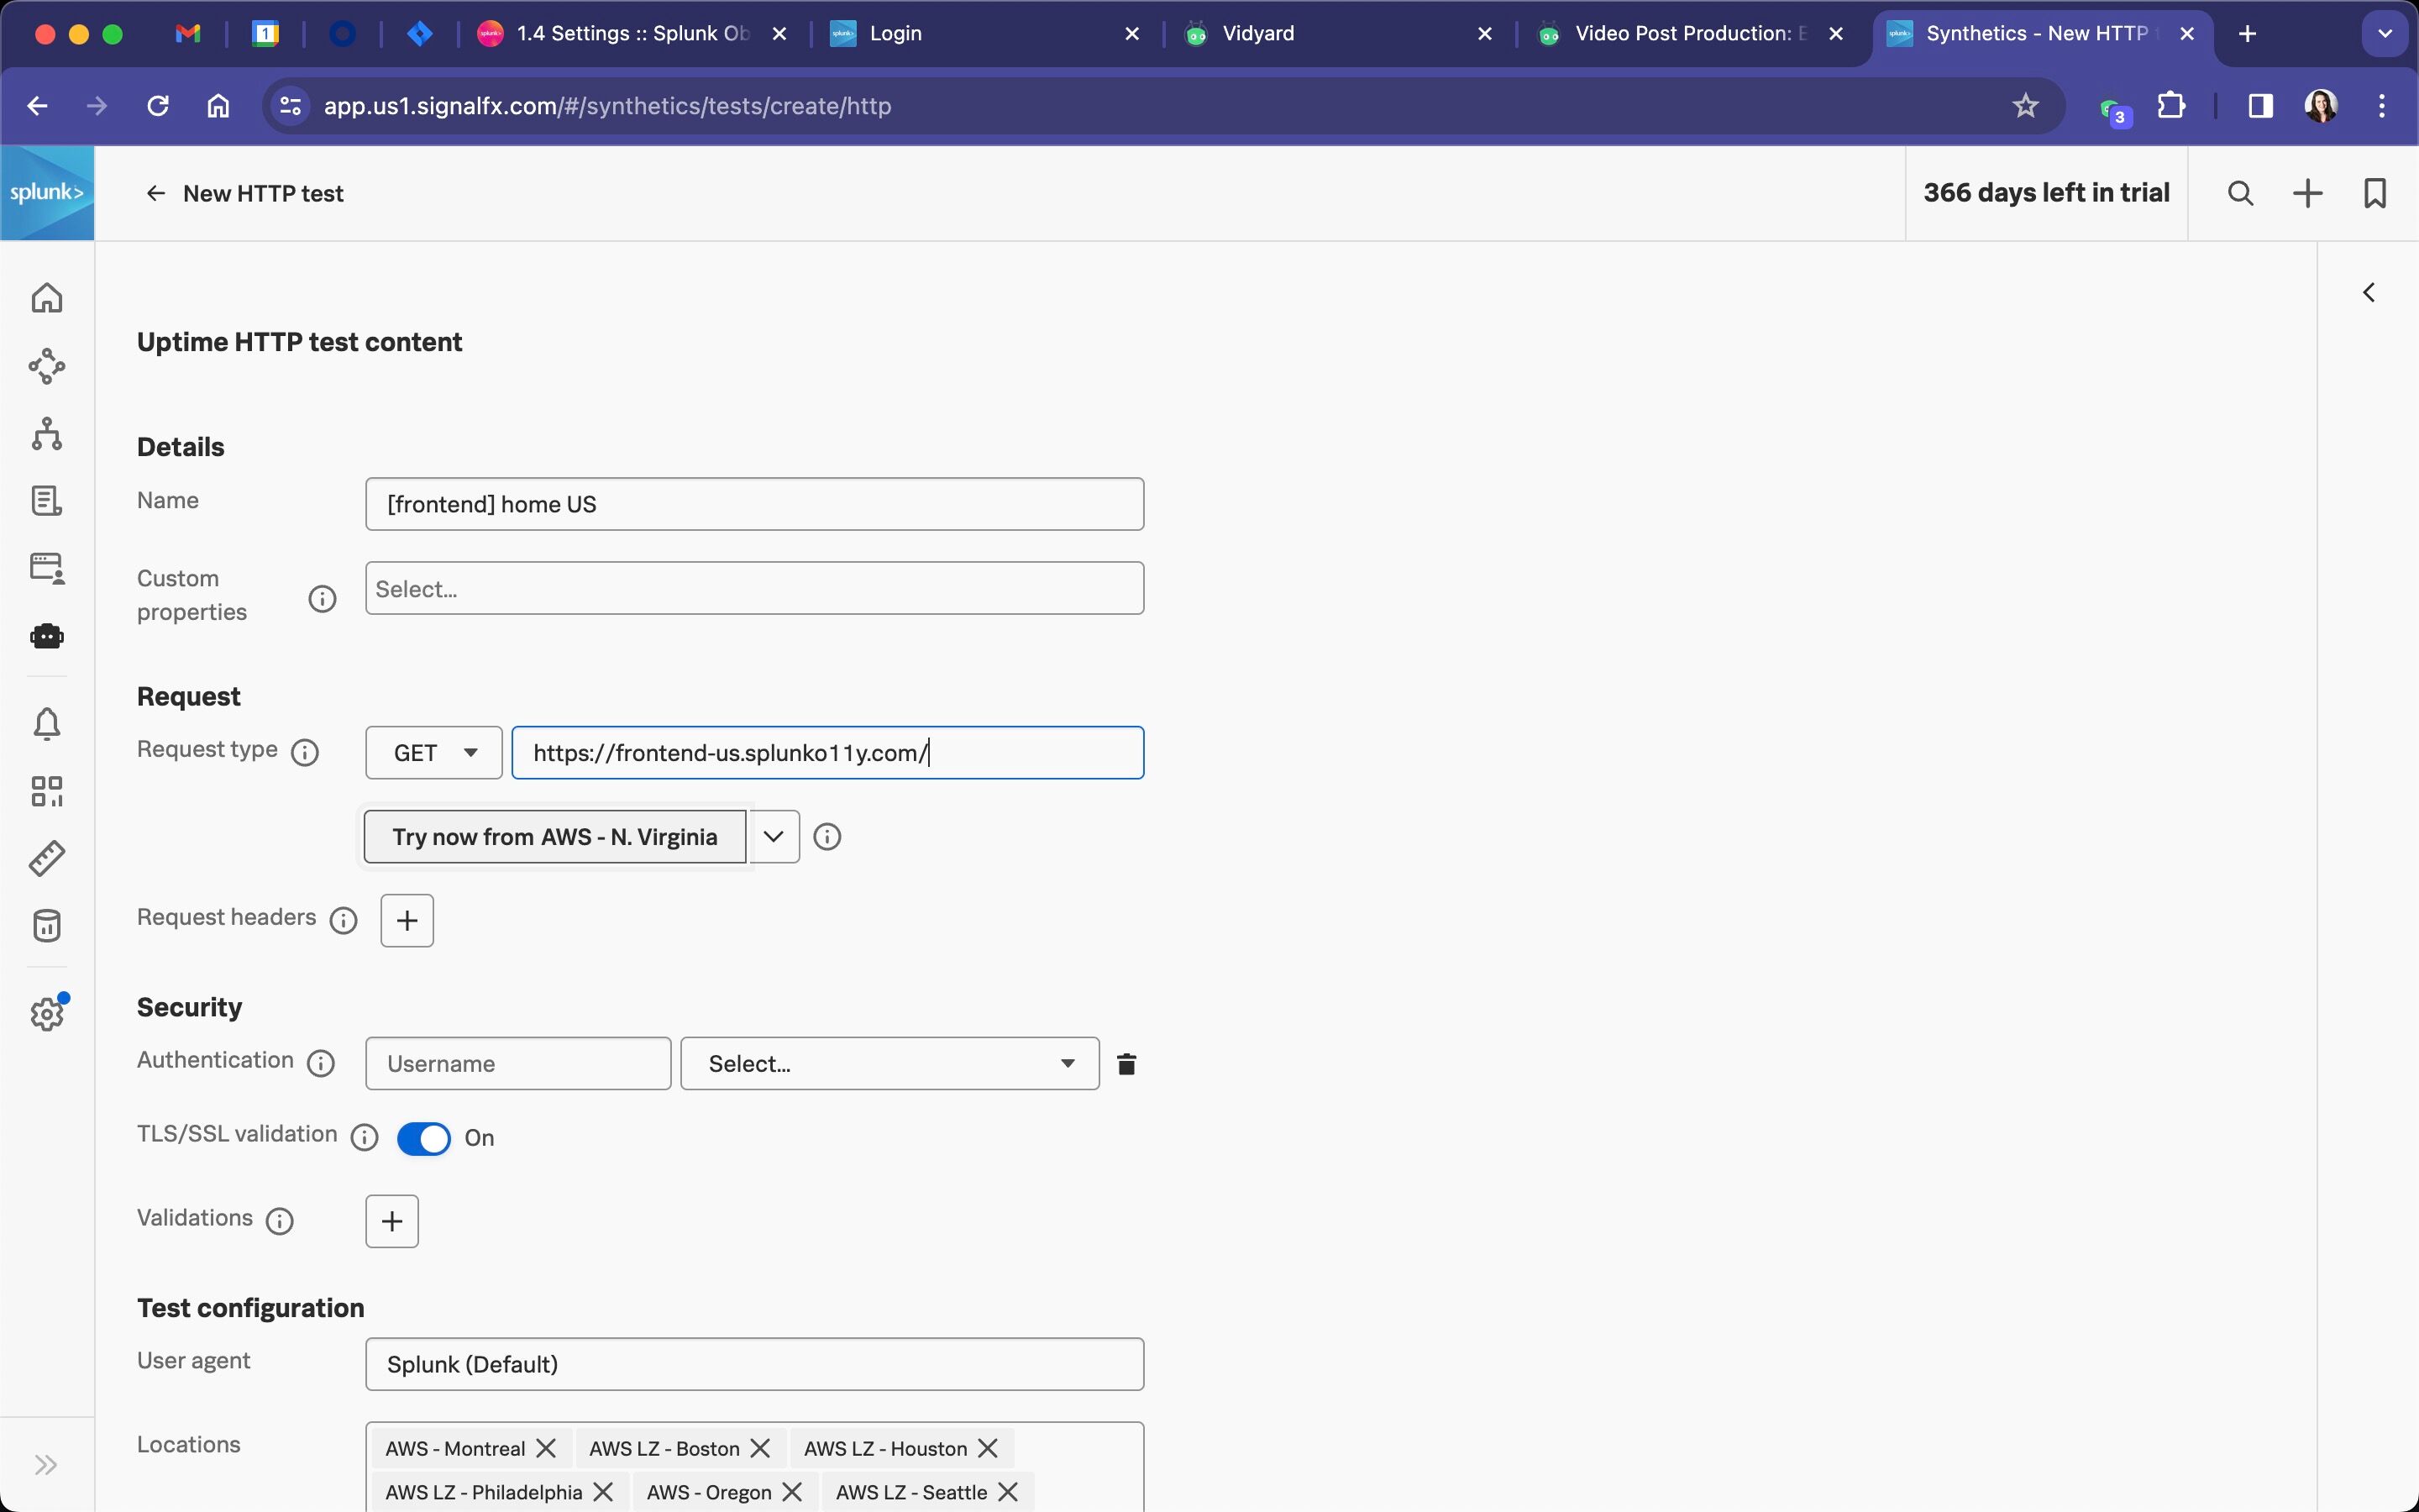Click the bookmark icon in top bar
This screenshot has width=2419, height=1512.
2375,193
